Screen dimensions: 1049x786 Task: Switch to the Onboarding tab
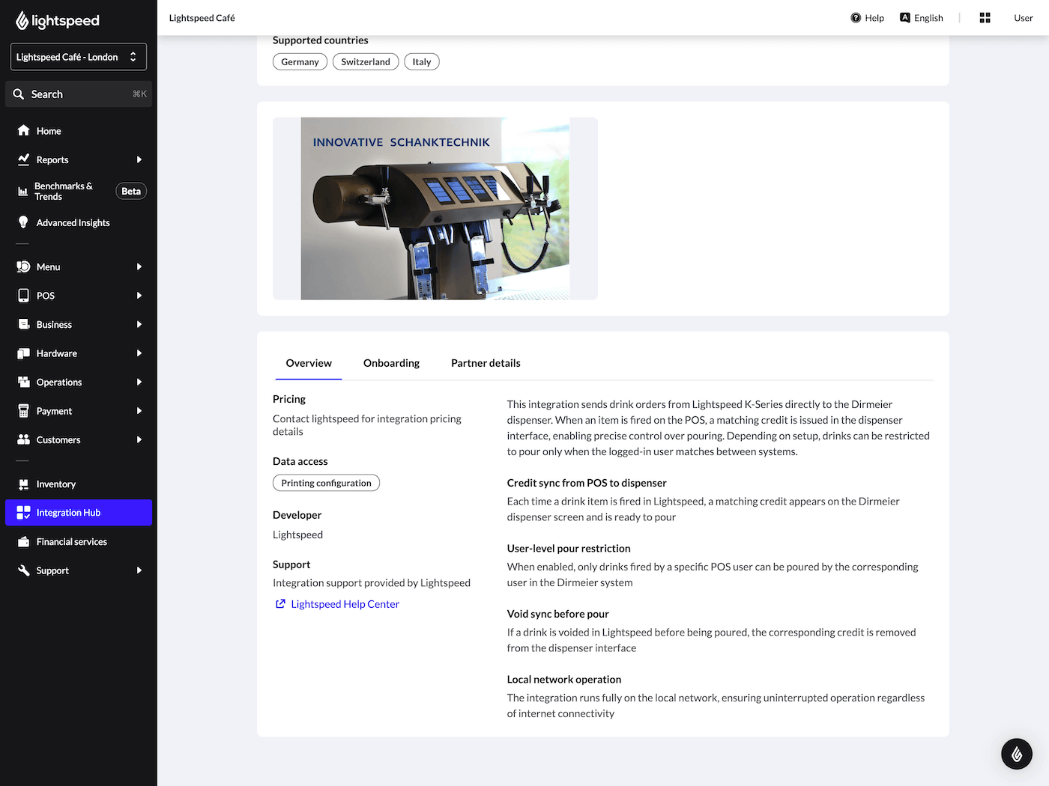coord(390,363)
